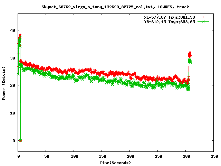Click the x-axis tick label 150

pyautogui.click(x=102, y=156)
